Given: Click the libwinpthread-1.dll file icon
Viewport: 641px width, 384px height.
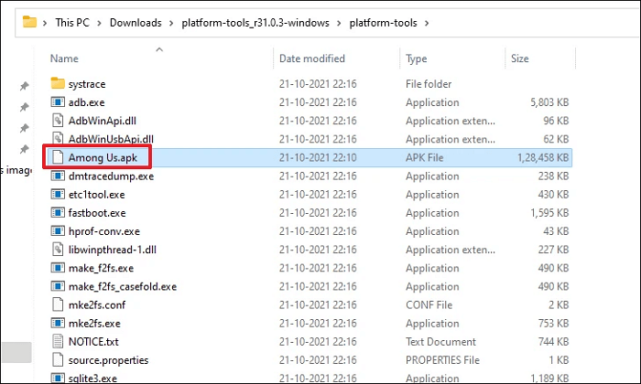Looking at the screenshot, I should tap(58, 250).
